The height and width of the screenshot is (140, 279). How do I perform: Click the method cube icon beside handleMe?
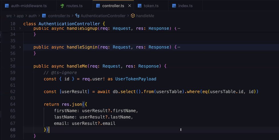pos(133,16)
